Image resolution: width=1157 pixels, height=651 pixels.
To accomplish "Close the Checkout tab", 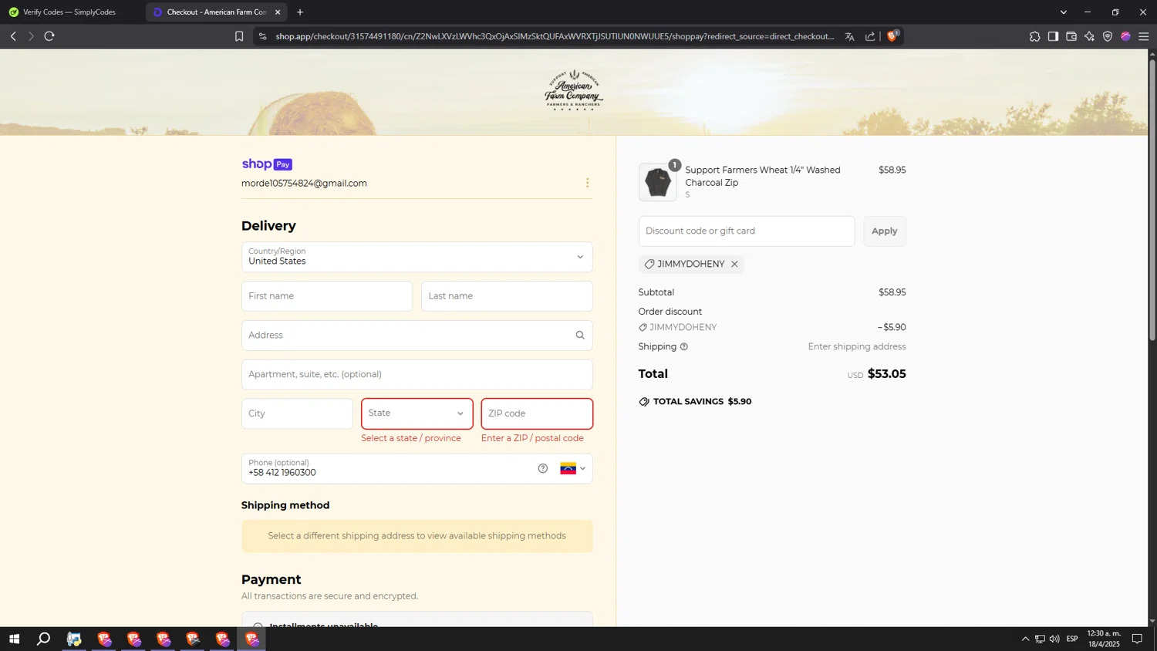I will tap(278, 12).
